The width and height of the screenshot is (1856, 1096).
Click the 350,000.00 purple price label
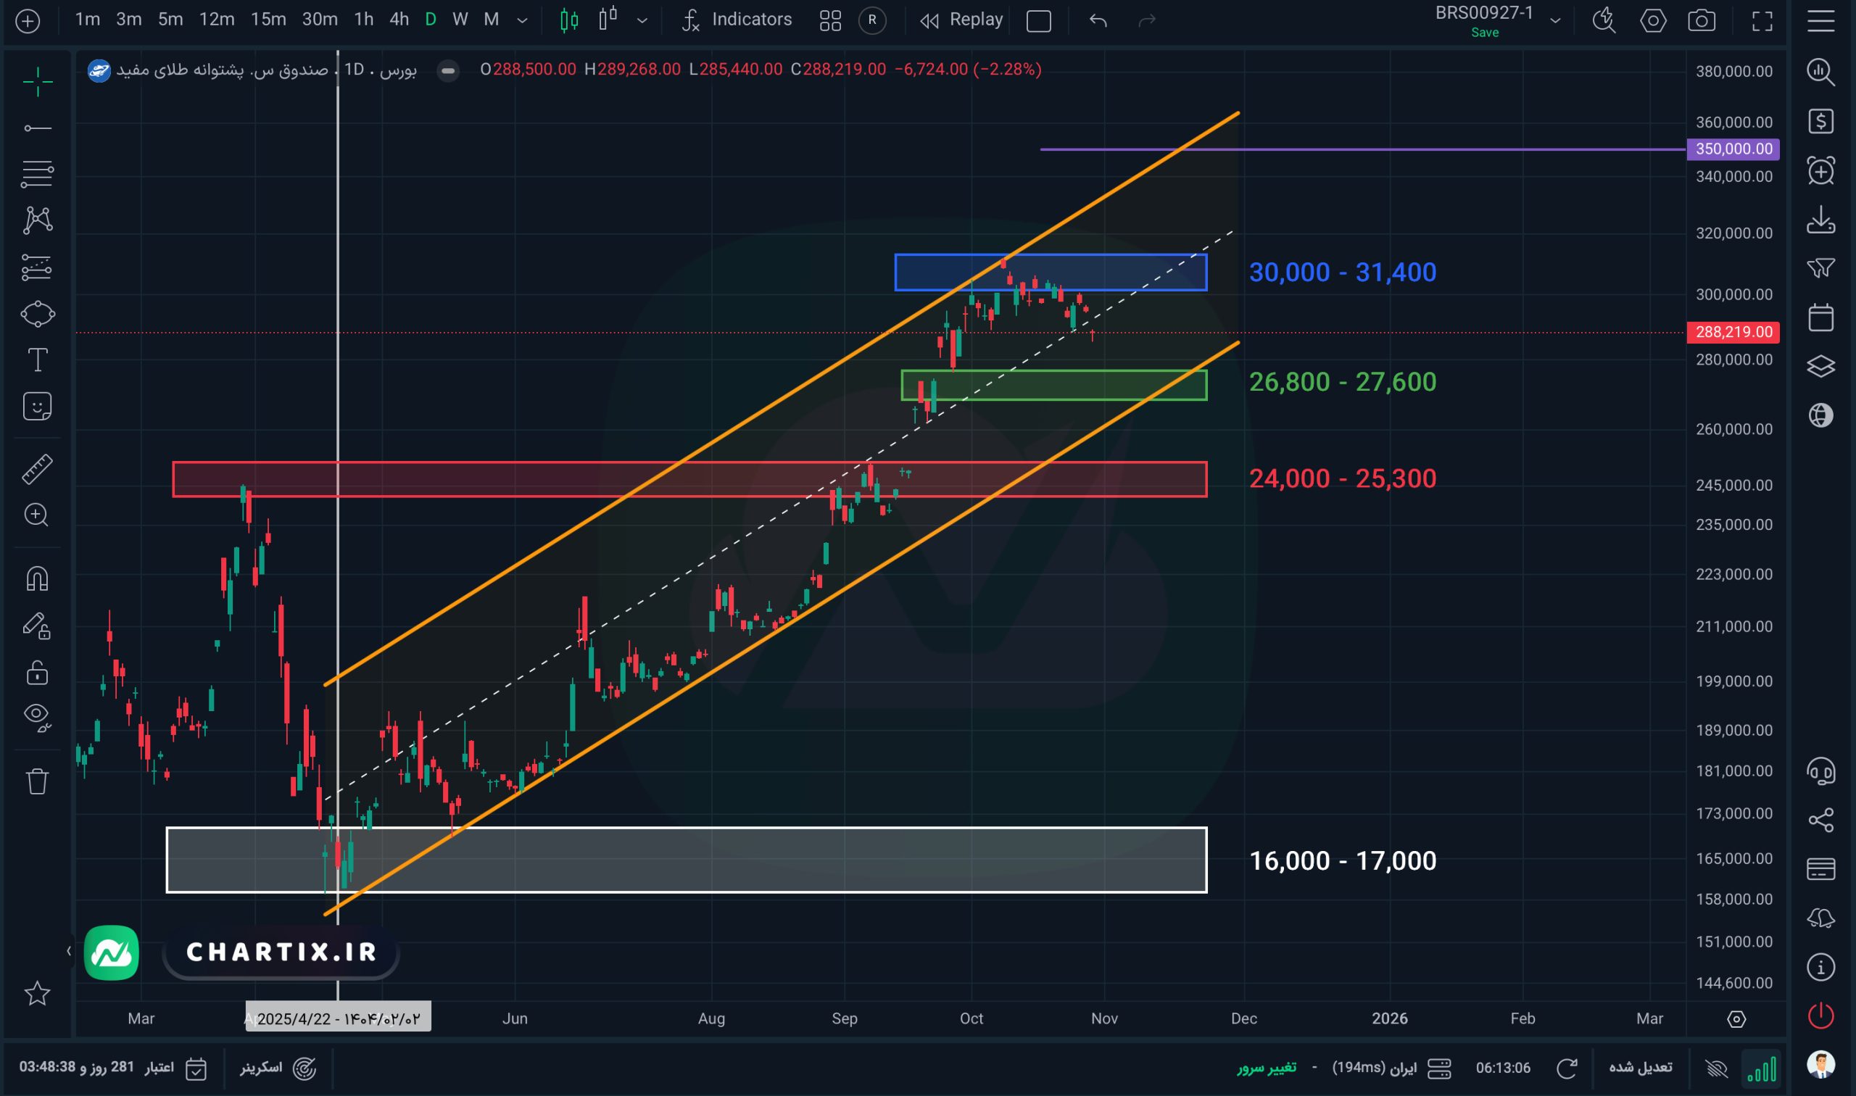[1733, 149]
